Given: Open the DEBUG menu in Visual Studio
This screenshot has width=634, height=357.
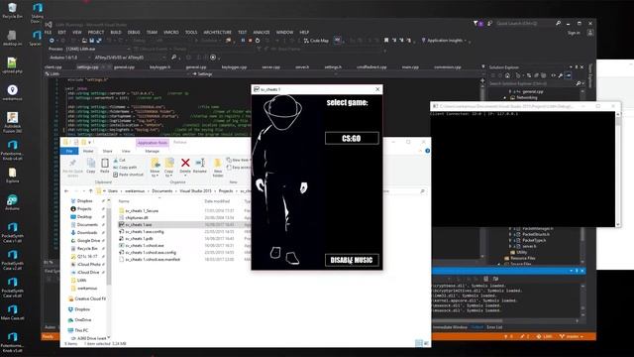Looking at the screenshot, I should (134, 32).
